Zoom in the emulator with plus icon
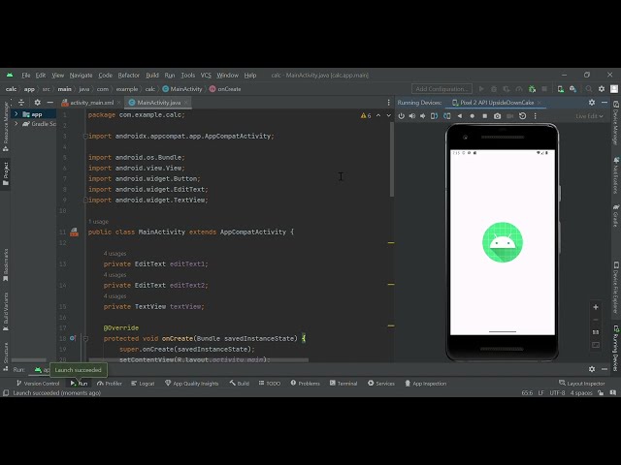The image size is (621, 465). 596,307
